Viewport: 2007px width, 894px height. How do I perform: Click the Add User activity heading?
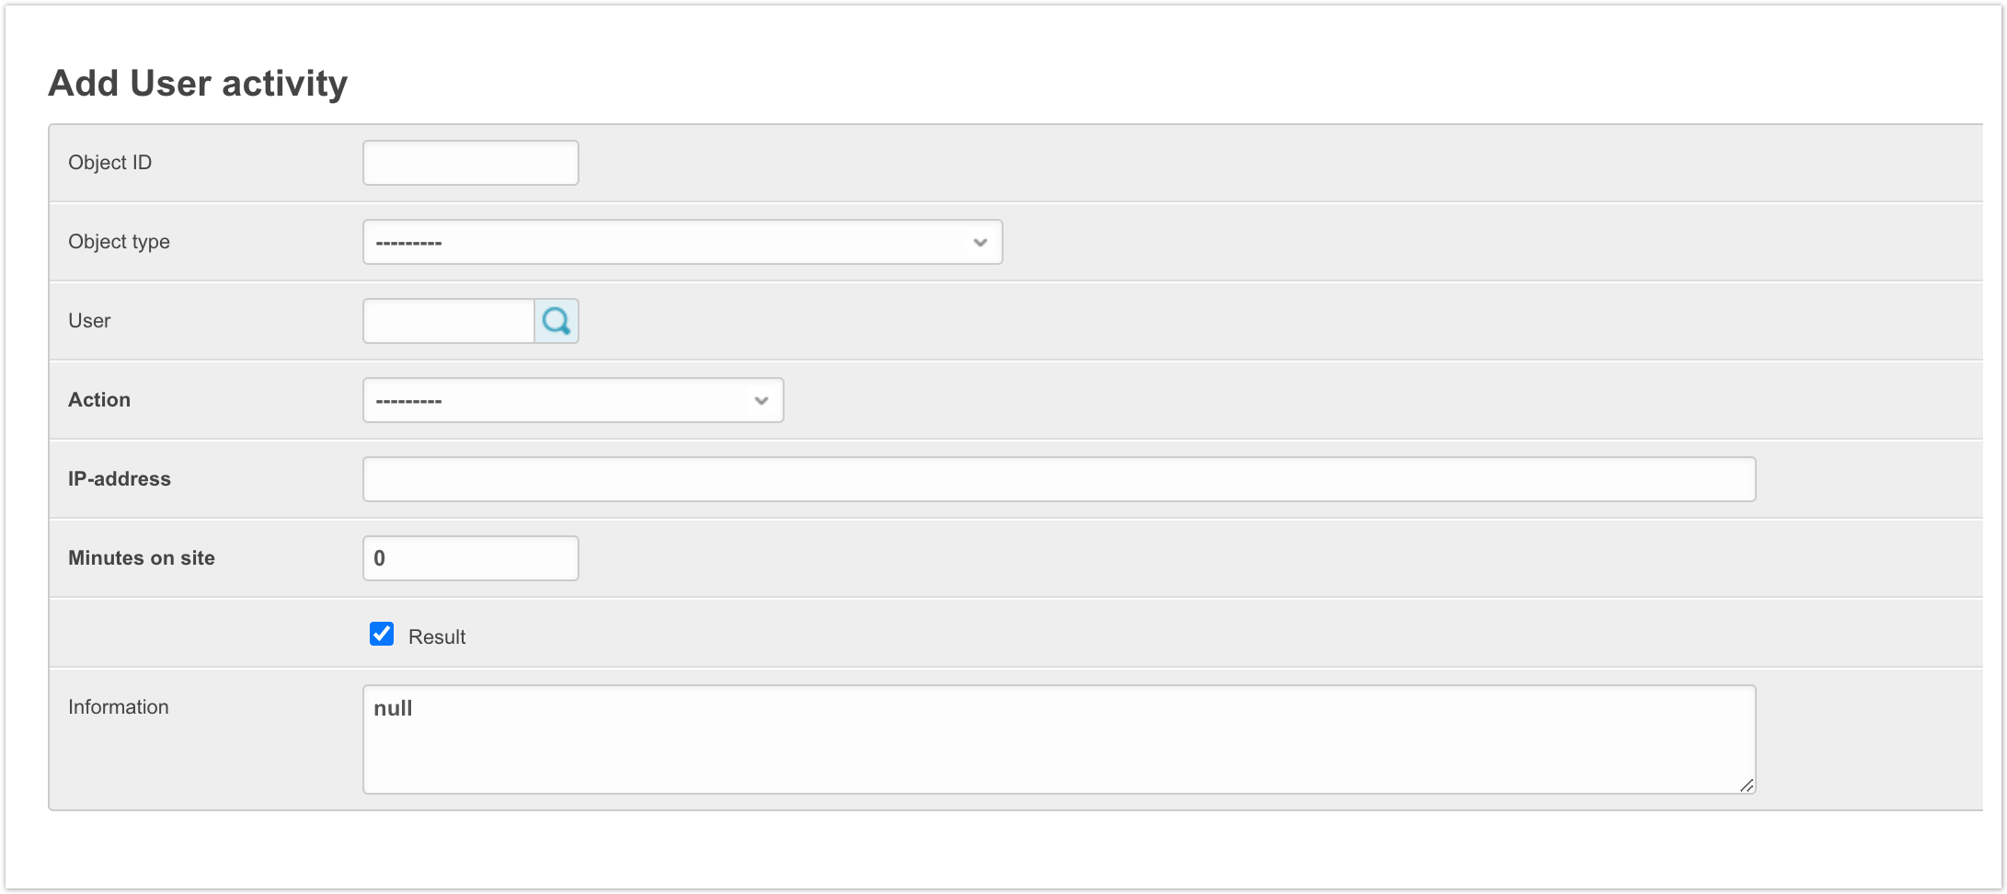(x=198, y=83)
